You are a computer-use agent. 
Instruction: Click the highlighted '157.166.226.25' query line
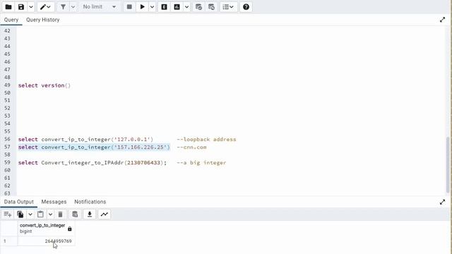(x=94, y=147)
